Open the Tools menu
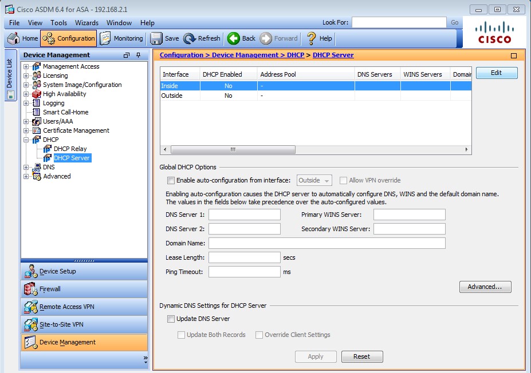 (58, 23)
